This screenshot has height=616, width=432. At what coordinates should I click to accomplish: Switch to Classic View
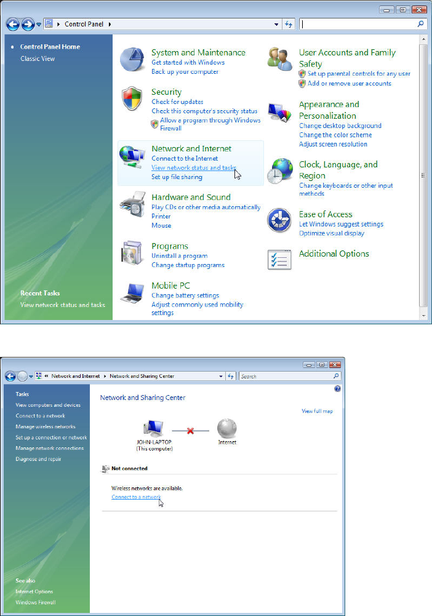pos(38,58)
